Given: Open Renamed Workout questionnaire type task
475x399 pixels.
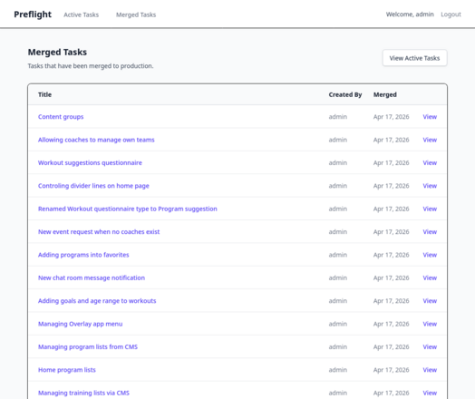Looking at the screenshot, I should (128, 209).
